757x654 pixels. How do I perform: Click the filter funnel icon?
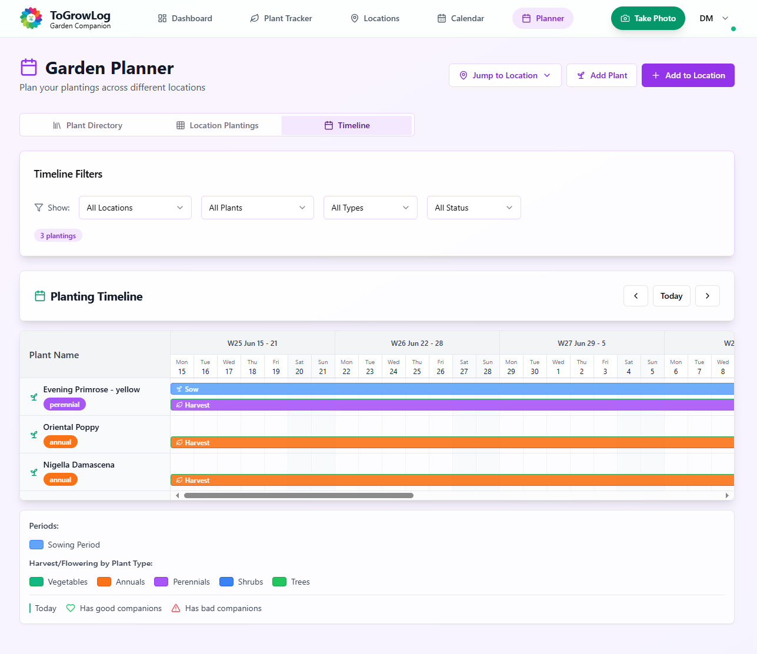pos(39,208)
